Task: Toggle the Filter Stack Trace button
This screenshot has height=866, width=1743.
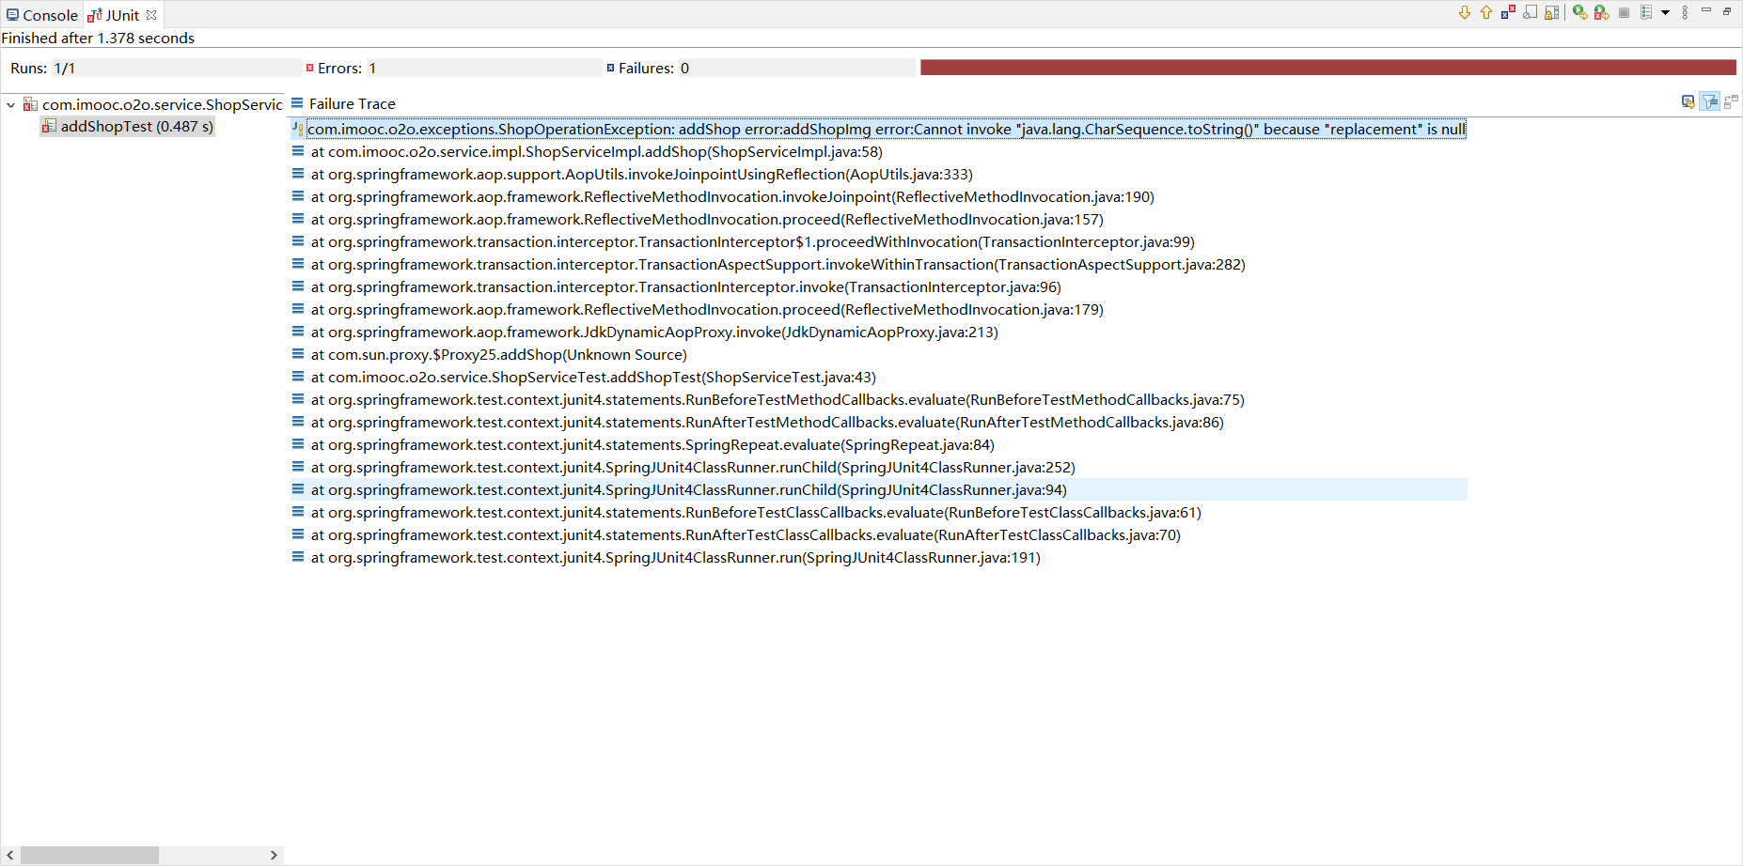Action: 1710,101
